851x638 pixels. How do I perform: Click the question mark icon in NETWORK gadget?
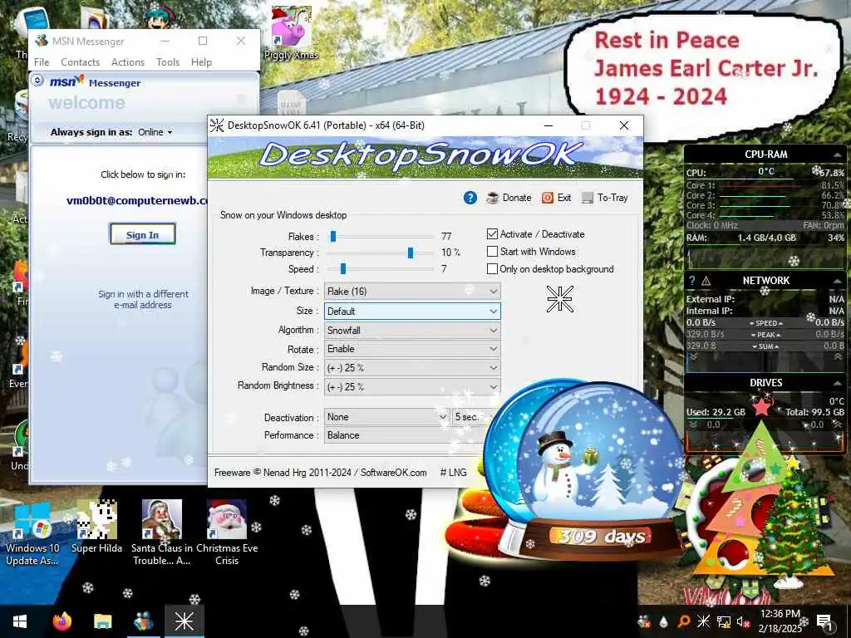[x=691, y=281]
